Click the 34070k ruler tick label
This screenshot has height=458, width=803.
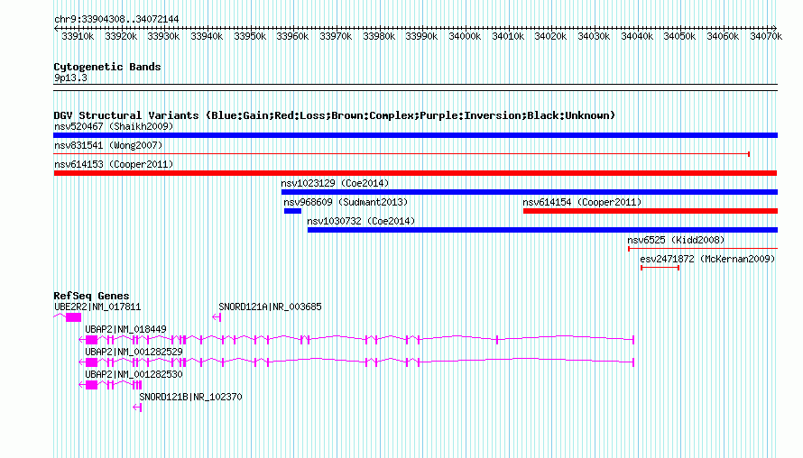click(766, 36)
